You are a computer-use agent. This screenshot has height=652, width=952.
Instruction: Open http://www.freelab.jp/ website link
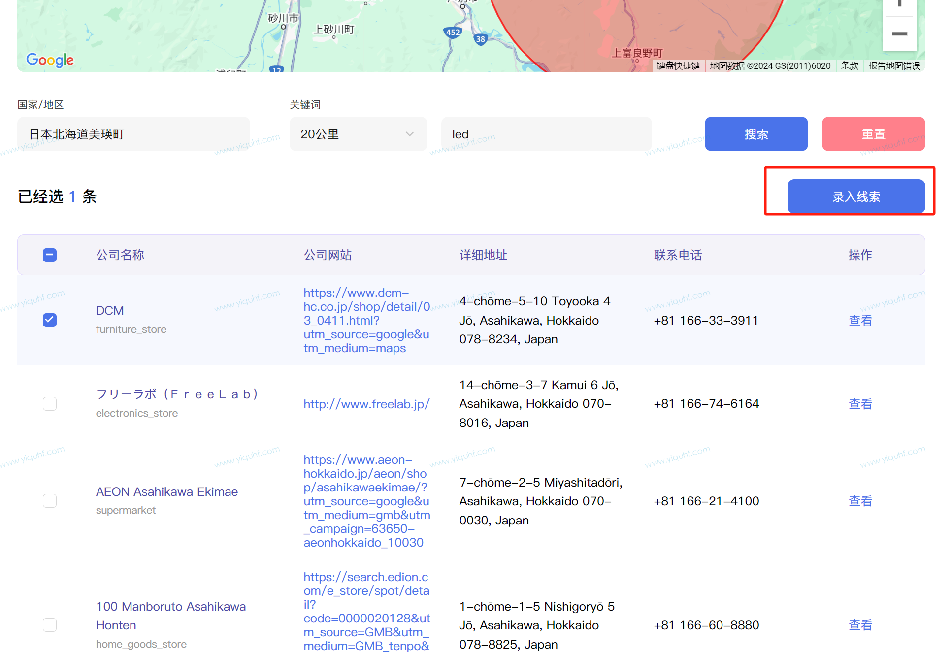pyautogui.click(x=366, y=404)
